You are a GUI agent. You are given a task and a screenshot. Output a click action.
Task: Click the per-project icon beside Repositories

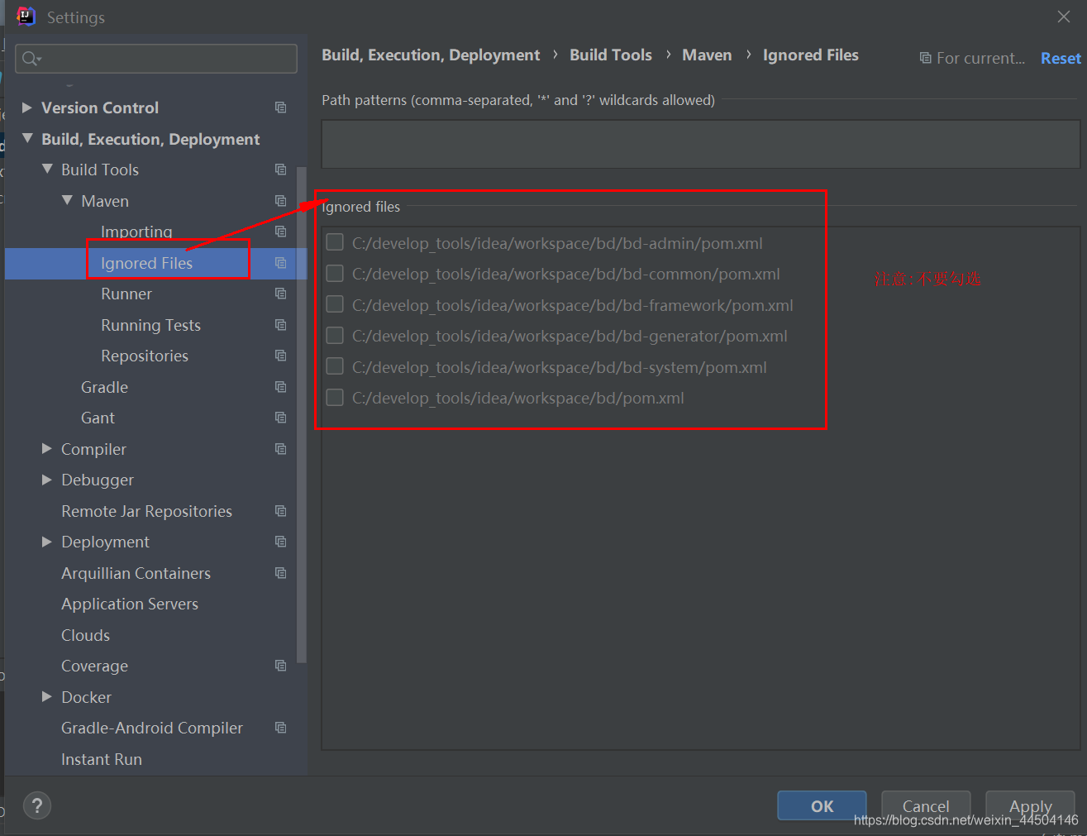[x=280, y=356]
